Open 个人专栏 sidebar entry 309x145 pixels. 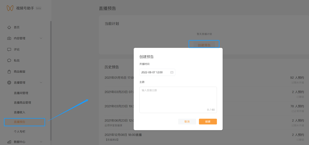click(x=19, y=132)
